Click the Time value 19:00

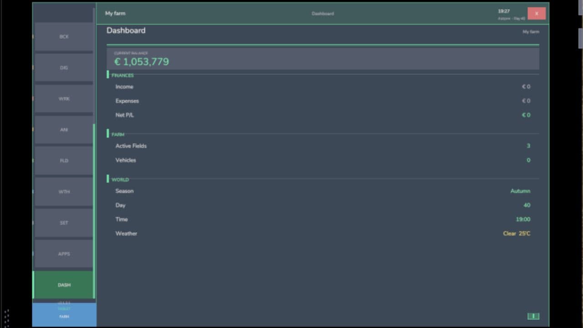click(523, 219)
